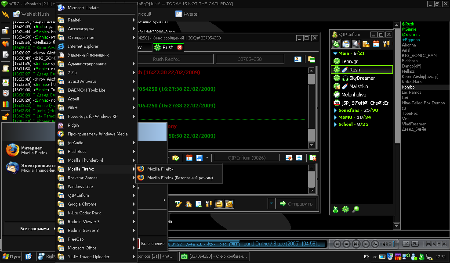This screenshot has width=450, height=263.
Task: Click the user with star icon
Action: (x=189, y=204)
